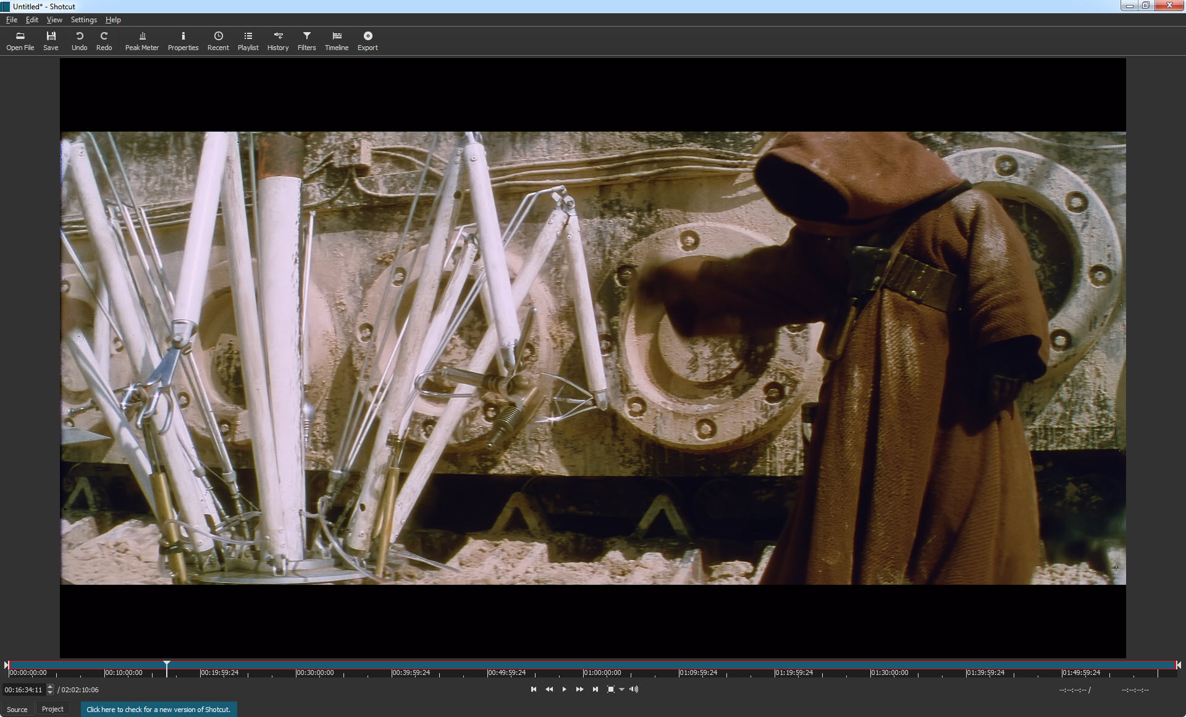Screen dimensions: 1186x717
Task: Redo the last undone action
Action: click(104, 41)
